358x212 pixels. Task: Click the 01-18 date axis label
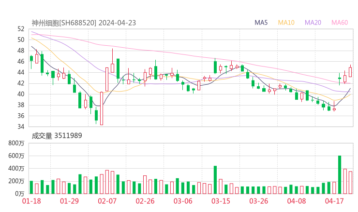point(31,201)
